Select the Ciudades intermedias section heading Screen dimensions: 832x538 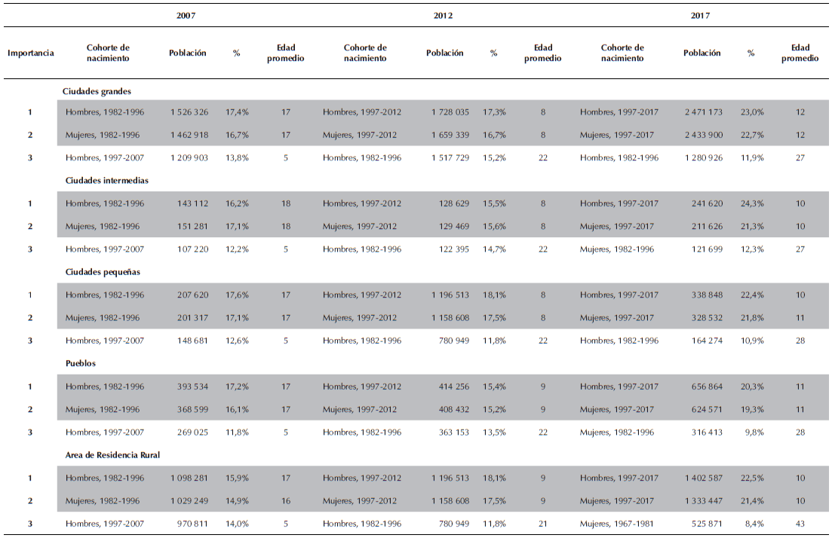tap(106, 181)
